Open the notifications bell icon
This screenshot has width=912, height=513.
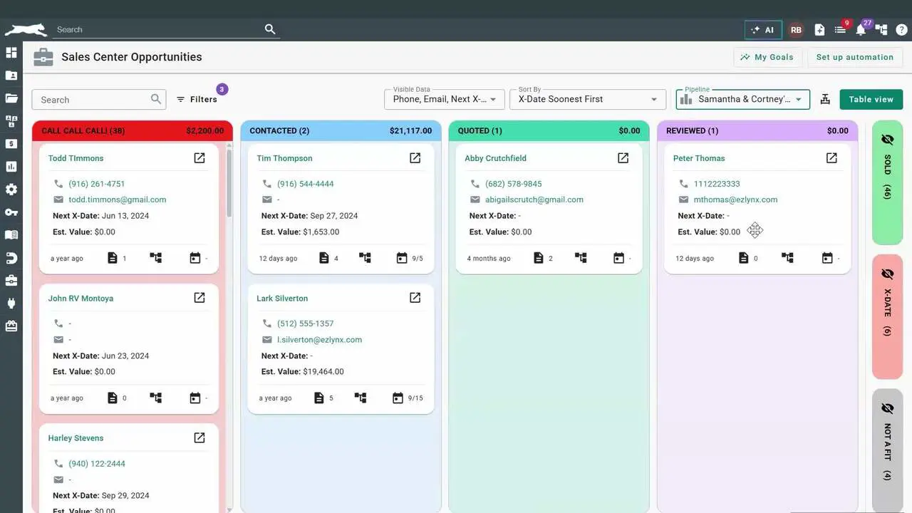click(861, 30)
